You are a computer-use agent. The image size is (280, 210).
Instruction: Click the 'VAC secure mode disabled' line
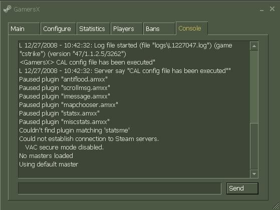pos(64,147)
